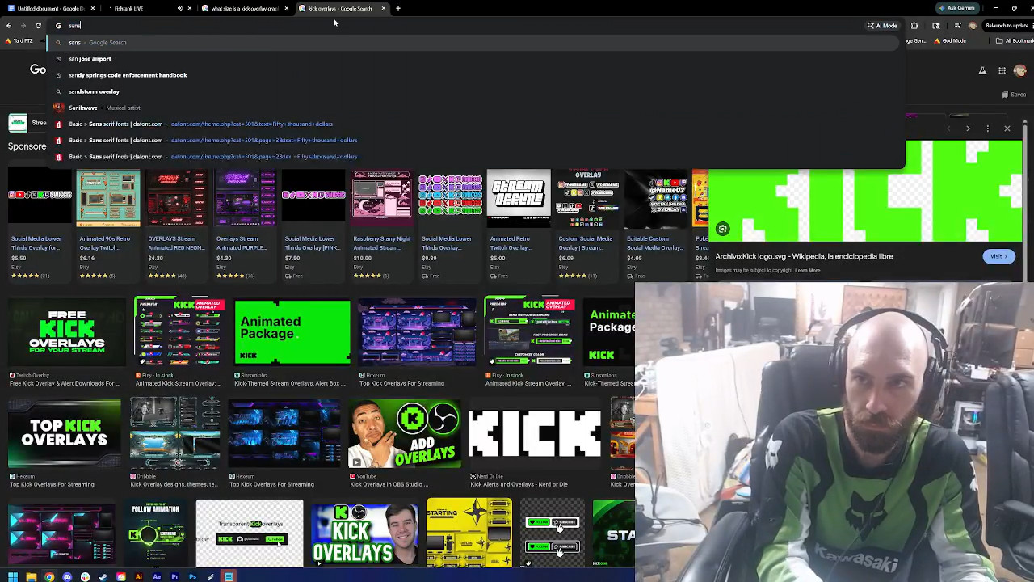Click the Learn More copyright link

point(807,271)
